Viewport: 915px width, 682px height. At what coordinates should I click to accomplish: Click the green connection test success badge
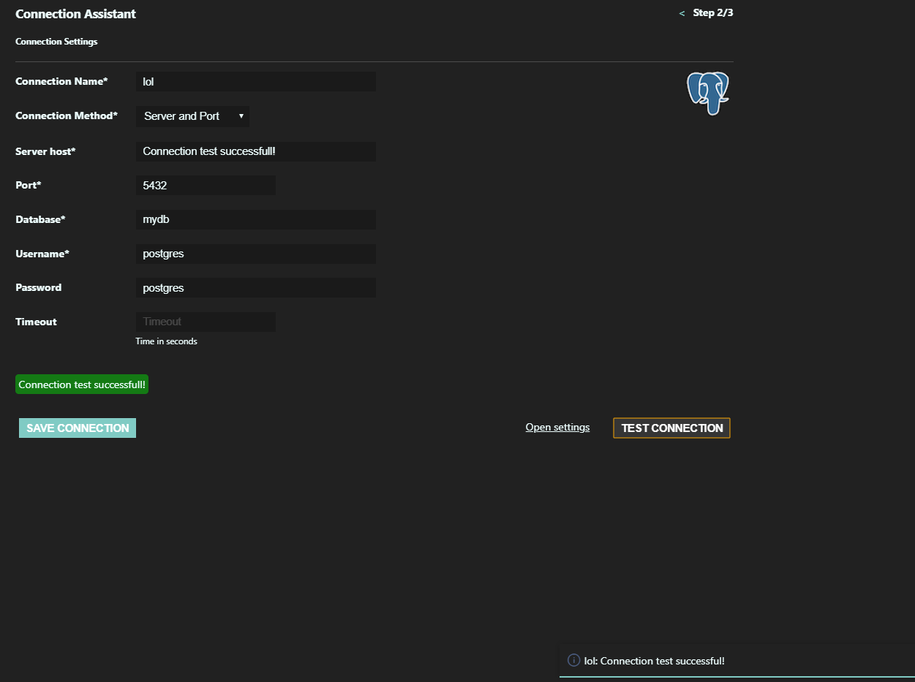click(81, 384)
